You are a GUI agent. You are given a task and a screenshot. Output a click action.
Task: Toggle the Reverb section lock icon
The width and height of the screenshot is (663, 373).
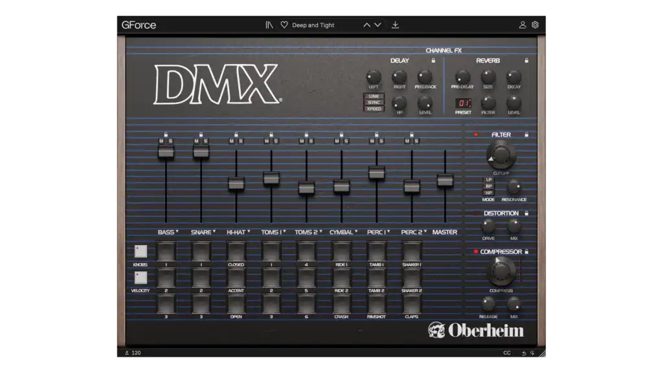click(526, 61)
